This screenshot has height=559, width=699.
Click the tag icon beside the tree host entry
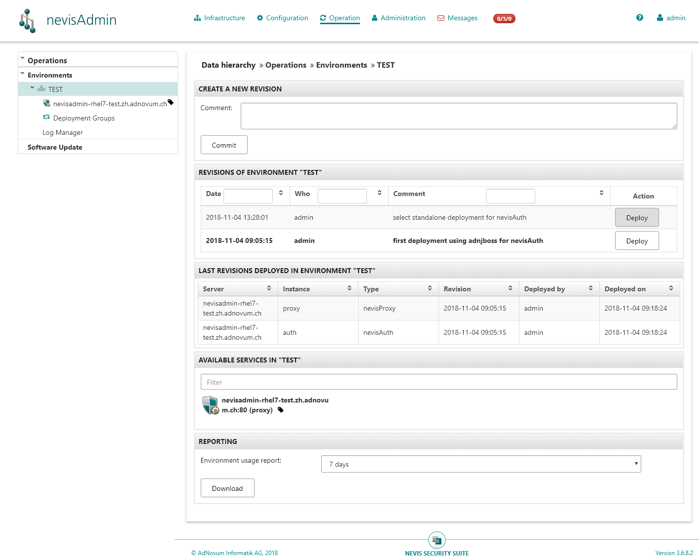171,102
